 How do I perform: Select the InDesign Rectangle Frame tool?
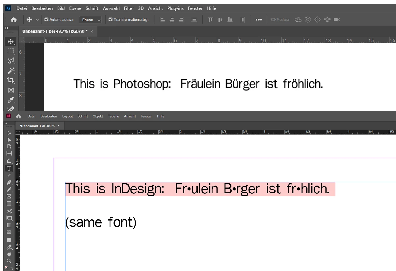tap(9, 196)
